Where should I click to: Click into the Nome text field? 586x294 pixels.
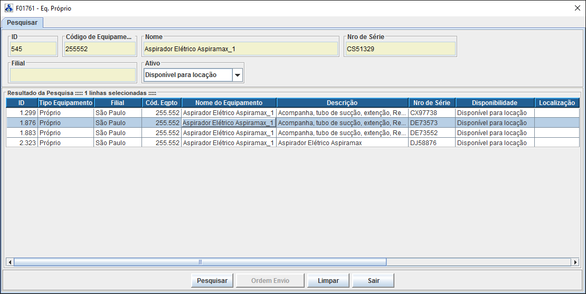pos(240,49)
